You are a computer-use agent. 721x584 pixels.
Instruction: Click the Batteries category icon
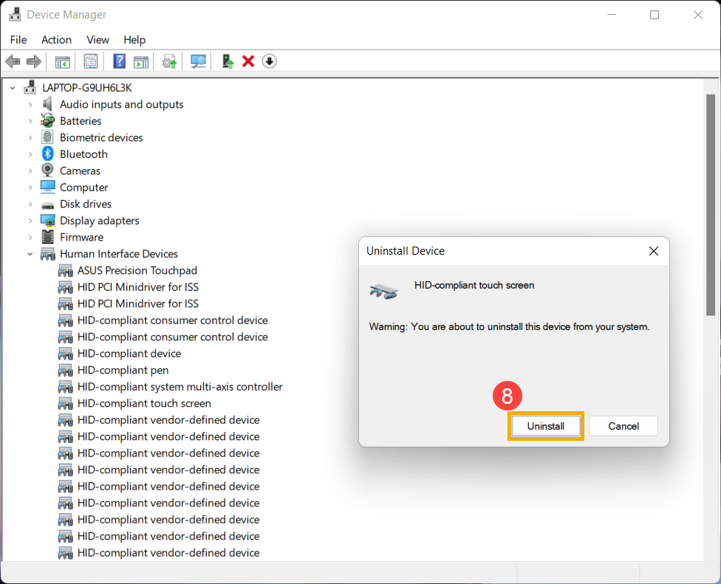[47, 121]
